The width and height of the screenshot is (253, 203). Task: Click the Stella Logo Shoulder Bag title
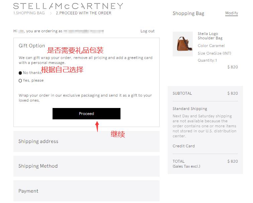click(210, 36)
